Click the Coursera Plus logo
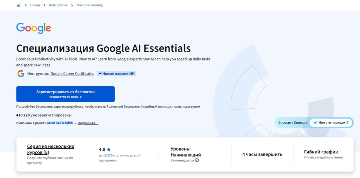 coord(59,123)
